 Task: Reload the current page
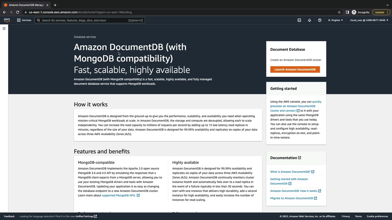pos(17,12)
